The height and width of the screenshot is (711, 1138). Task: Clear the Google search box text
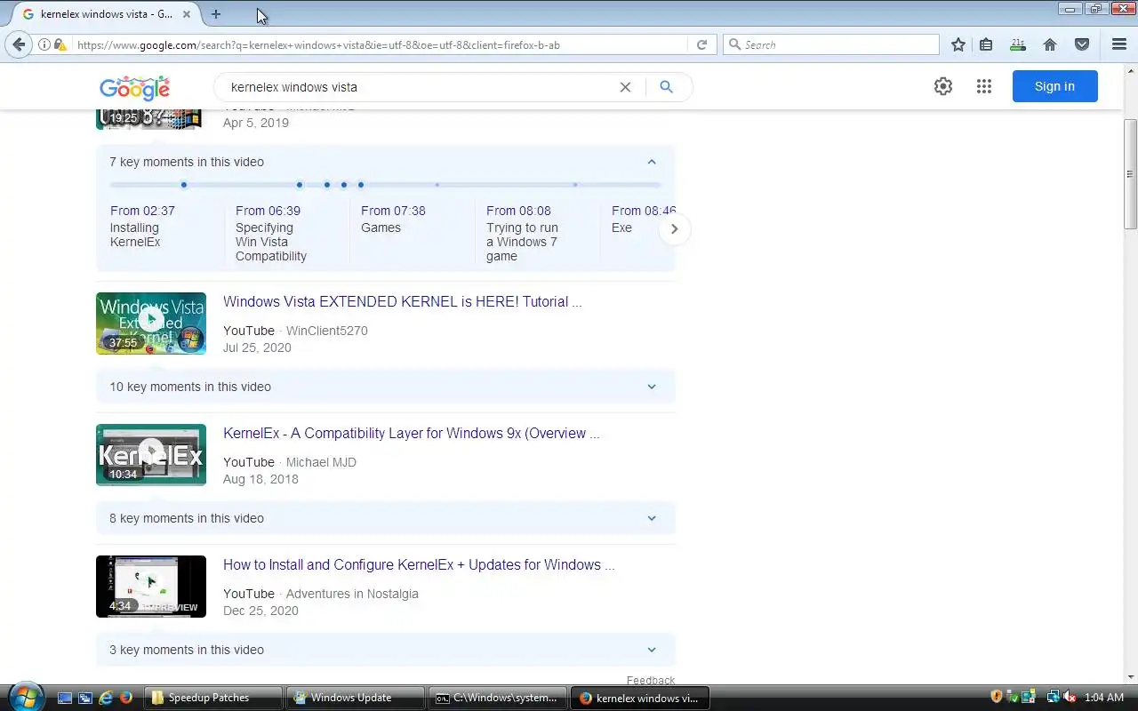click(625, 87)
